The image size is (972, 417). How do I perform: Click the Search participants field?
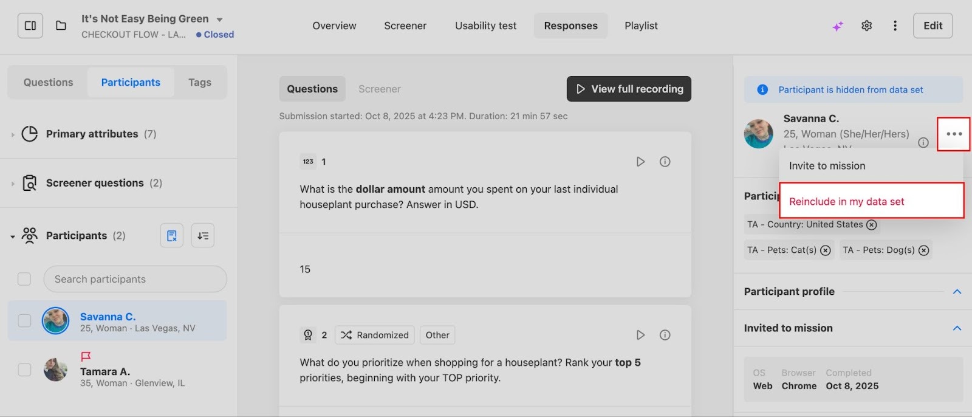coord(135,279)
